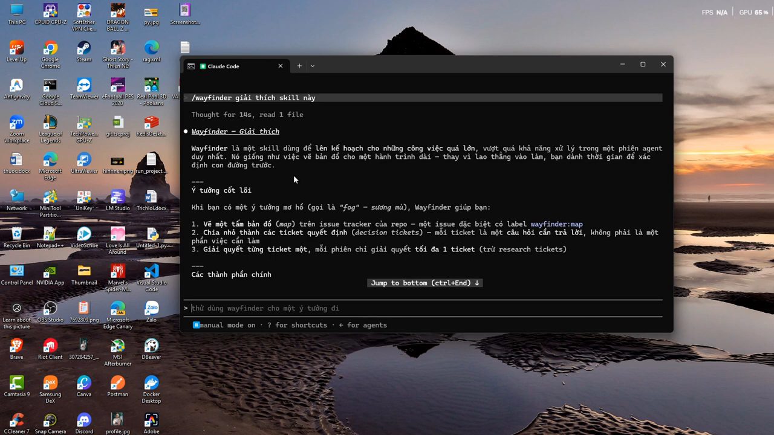The width and height of the screenshot is (774, 435).
Task: Click the Postman desktop icon
Action: click(118, 387)
